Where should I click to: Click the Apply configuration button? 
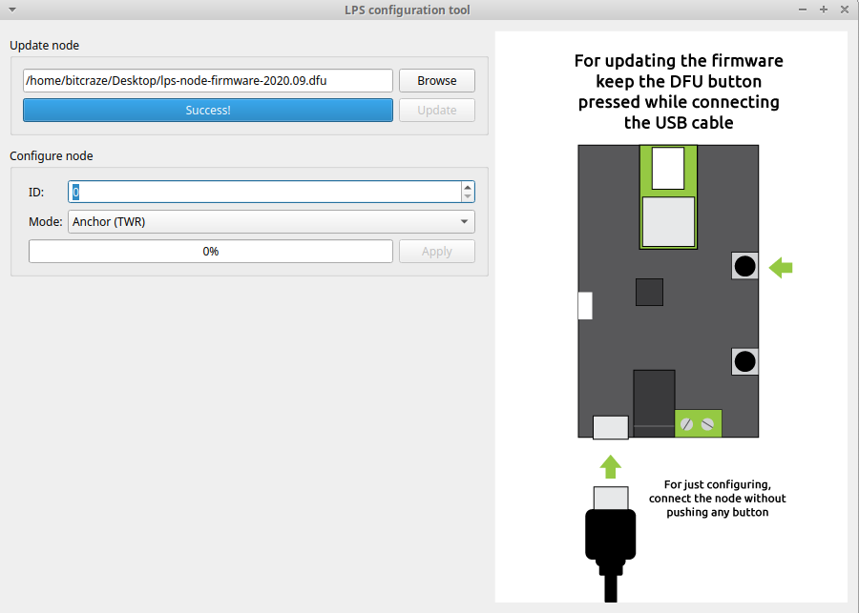click(436, 252)
